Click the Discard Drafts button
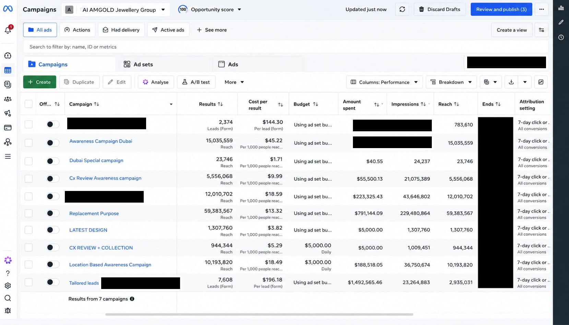Image resolution: width=569 pixels, height=325 pixels. [x=440, y=9]
